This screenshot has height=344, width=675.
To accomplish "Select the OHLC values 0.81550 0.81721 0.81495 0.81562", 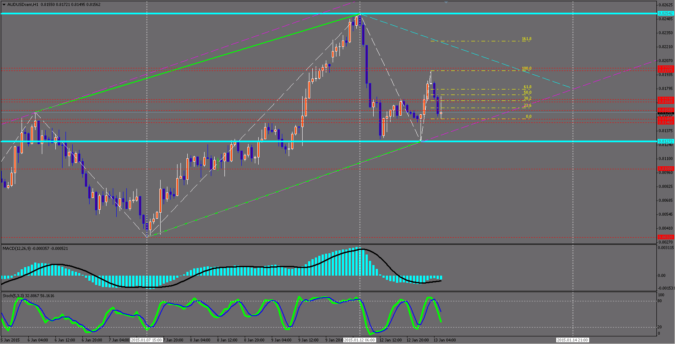I will tap(71, 5).
